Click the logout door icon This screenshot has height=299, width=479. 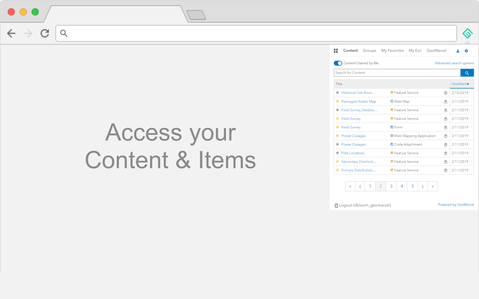coord(336,206)
